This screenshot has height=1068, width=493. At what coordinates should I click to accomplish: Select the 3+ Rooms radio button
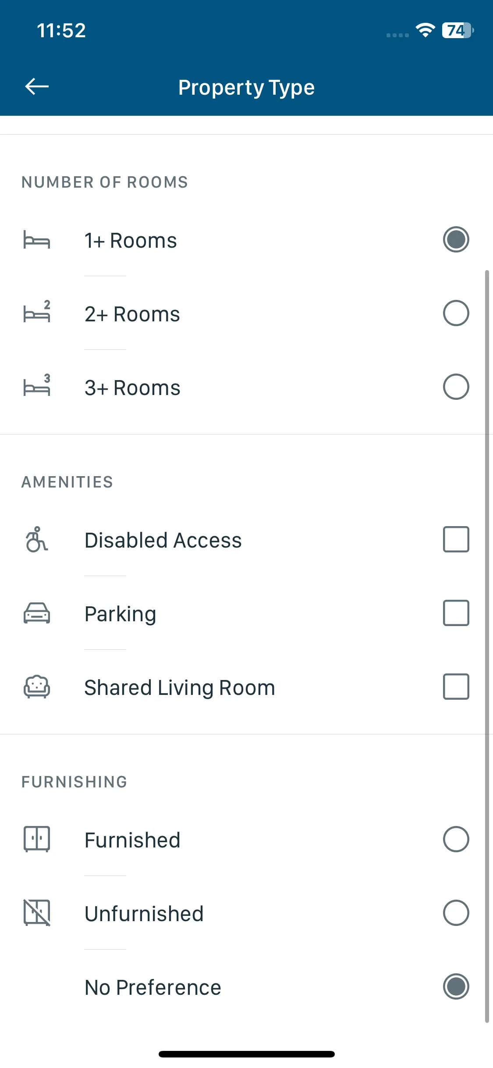point(456,387)
